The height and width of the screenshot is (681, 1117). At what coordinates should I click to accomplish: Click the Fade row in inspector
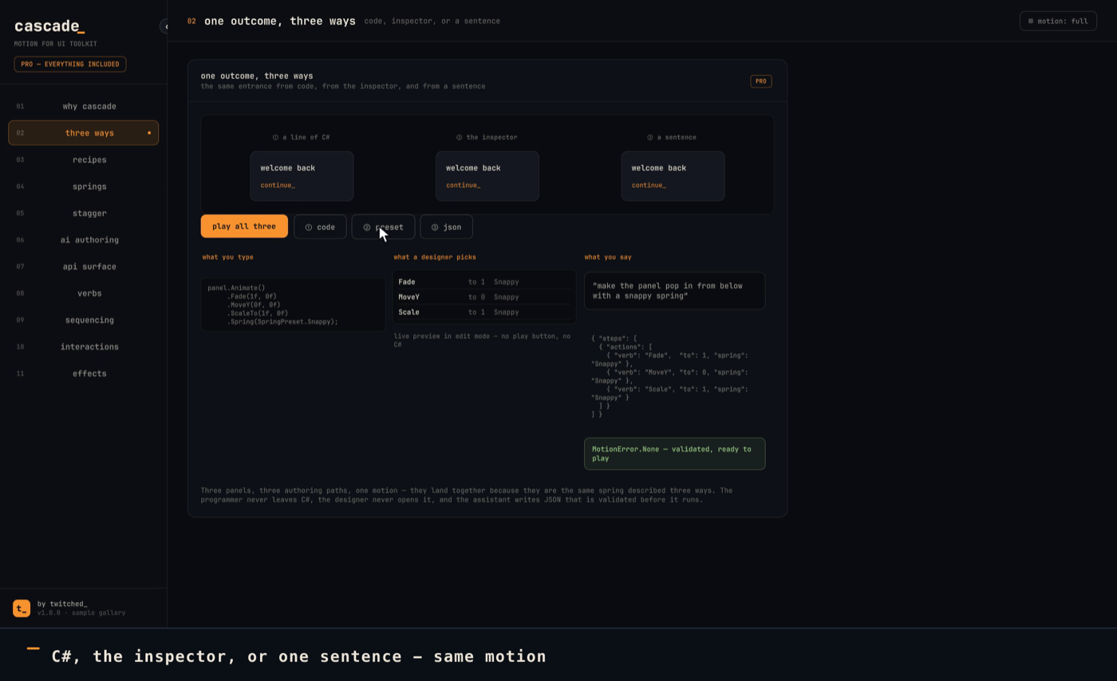[x=484, y=281]
